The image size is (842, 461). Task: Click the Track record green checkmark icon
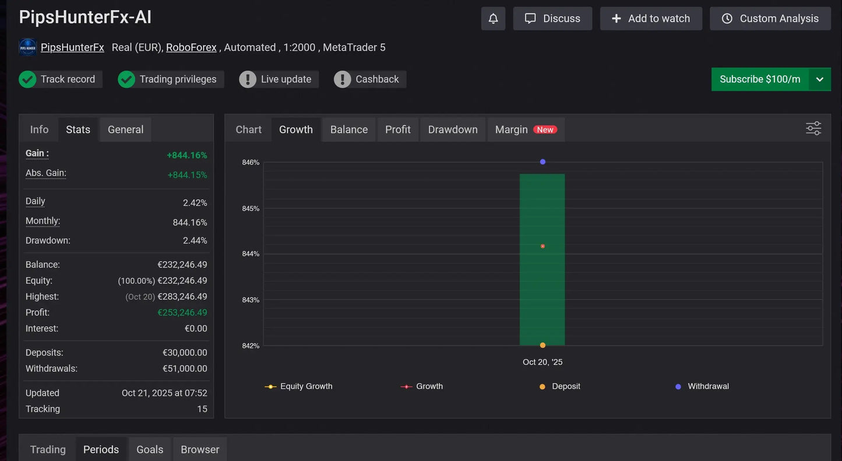pyautogui.click(x=27, y=79)
